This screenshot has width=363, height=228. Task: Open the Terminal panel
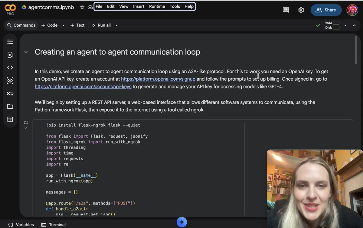point(54,225)
